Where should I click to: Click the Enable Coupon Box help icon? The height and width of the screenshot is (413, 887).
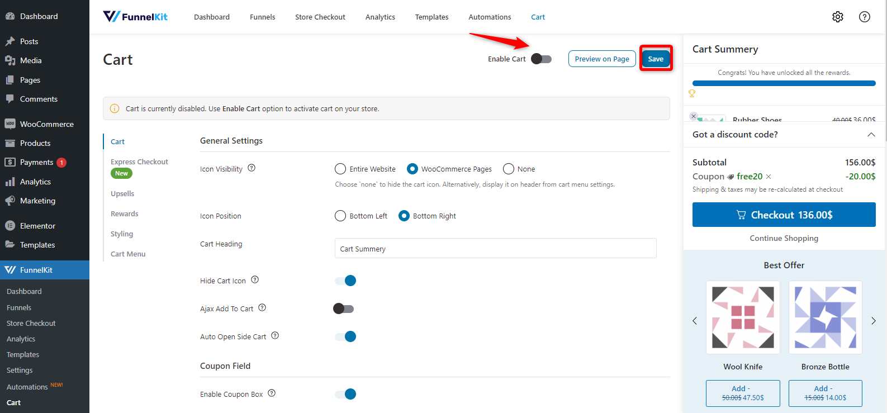[272, 393]
